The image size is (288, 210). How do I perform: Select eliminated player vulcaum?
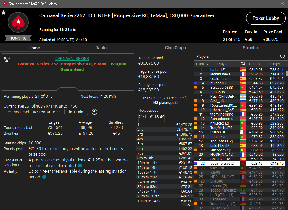pyautogui.click(x=217, y=168)
